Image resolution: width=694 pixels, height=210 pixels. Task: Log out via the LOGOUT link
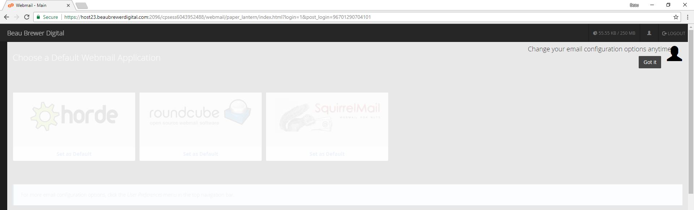coord(673,33)
